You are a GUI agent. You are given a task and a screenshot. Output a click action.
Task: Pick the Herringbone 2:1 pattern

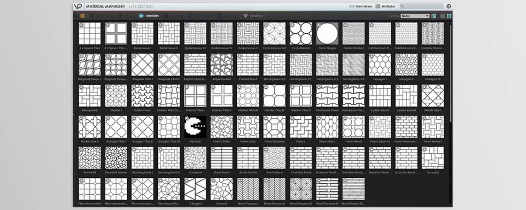coord(275,65)
